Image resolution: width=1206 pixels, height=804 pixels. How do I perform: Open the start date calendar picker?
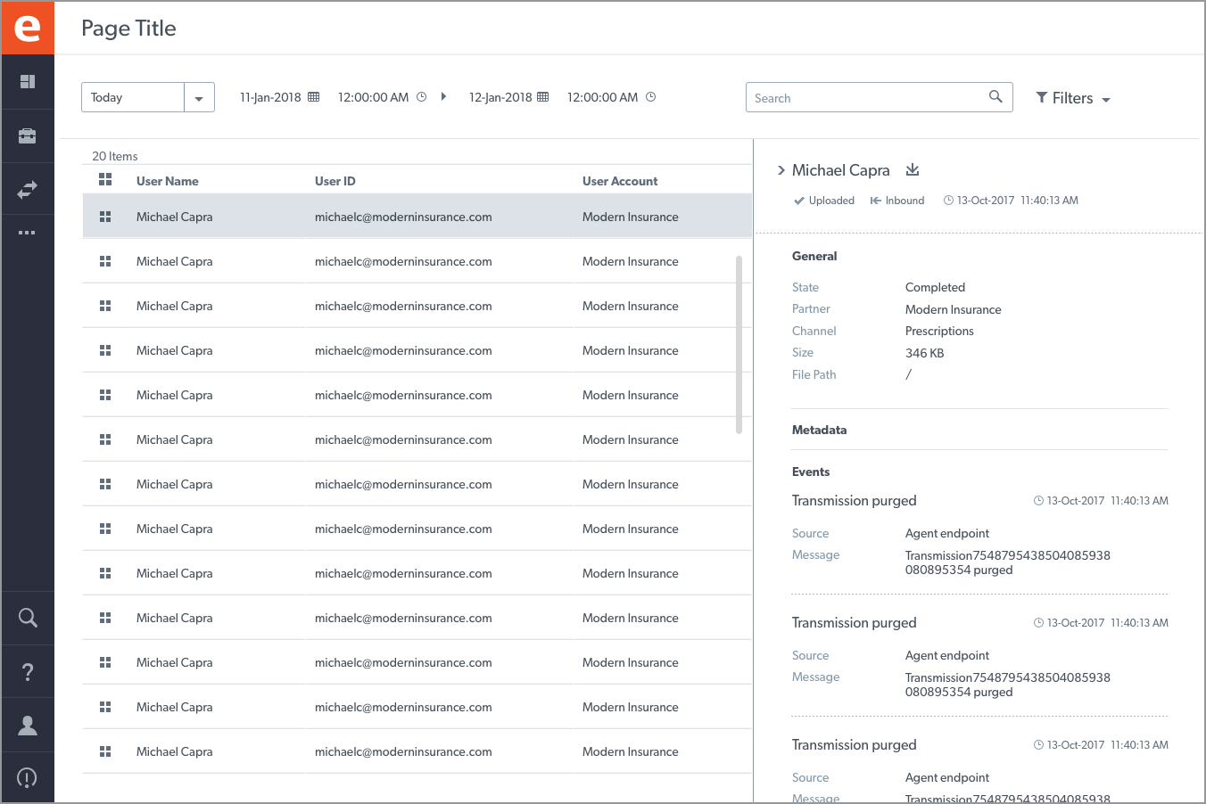coord(314,97)
